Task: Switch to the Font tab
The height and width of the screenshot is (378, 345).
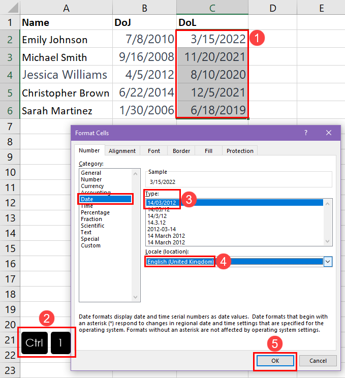Action: coord(154,151)
